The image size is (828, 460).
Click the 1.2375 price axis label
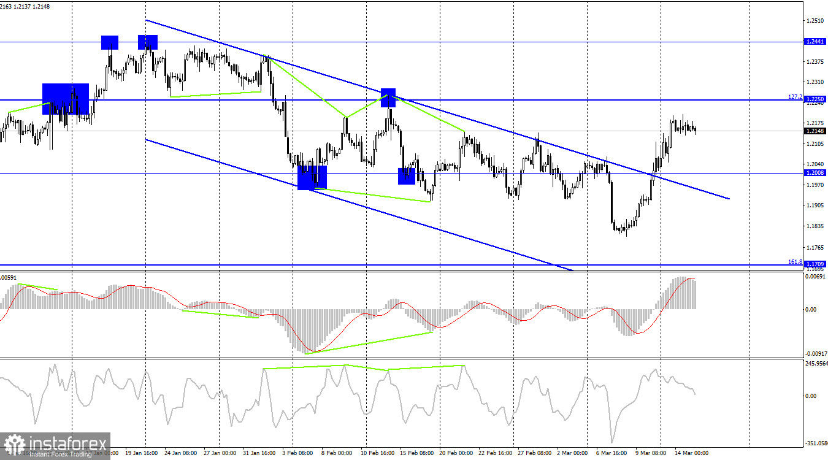[815, 61]
